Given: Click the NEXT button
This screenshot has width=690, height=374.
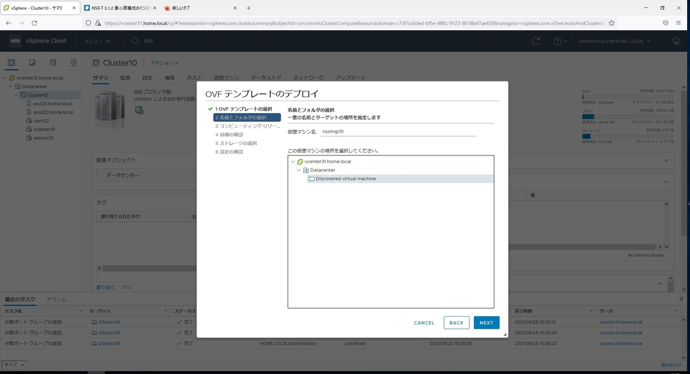Looking at the screenshot, I should (x=486, y=322).
